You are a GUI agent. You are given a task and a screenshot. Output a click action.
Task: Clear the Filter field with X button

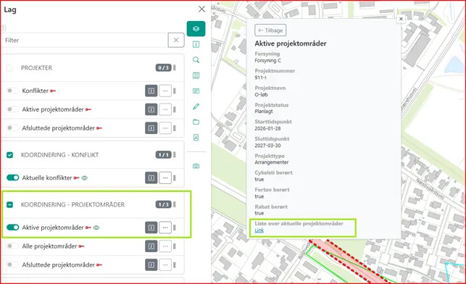click(x=176, y=40)
